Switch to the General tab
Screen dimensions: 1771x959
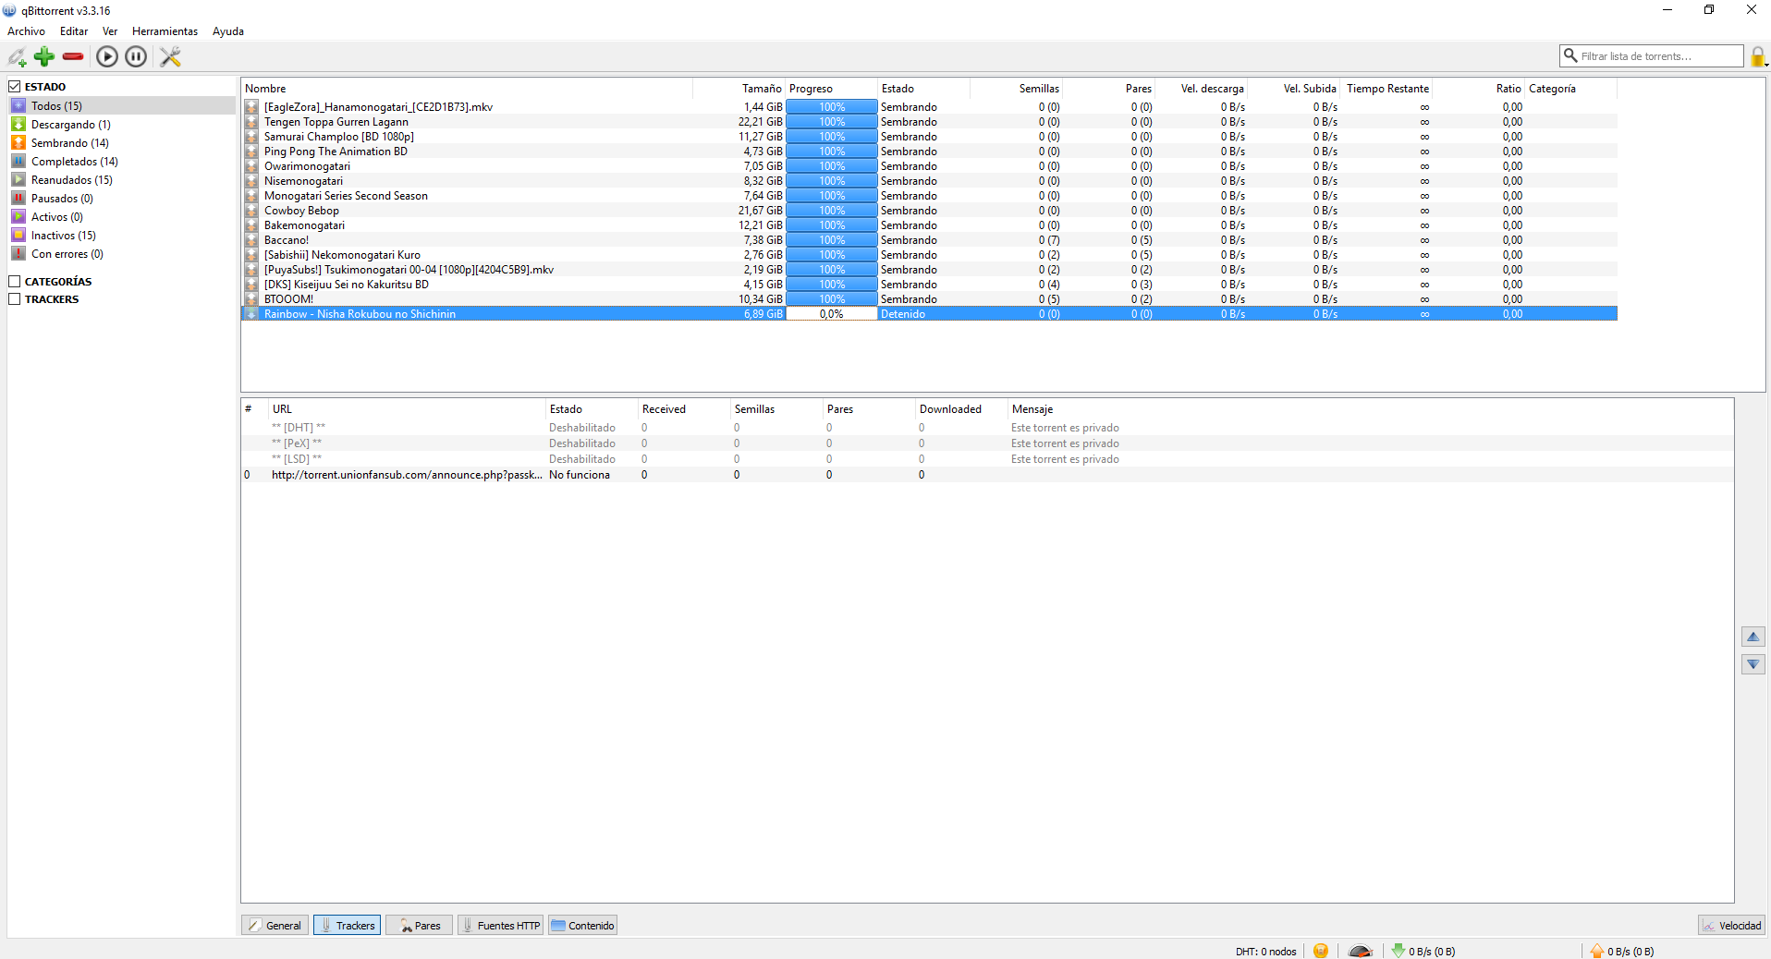tap(275, 926)
